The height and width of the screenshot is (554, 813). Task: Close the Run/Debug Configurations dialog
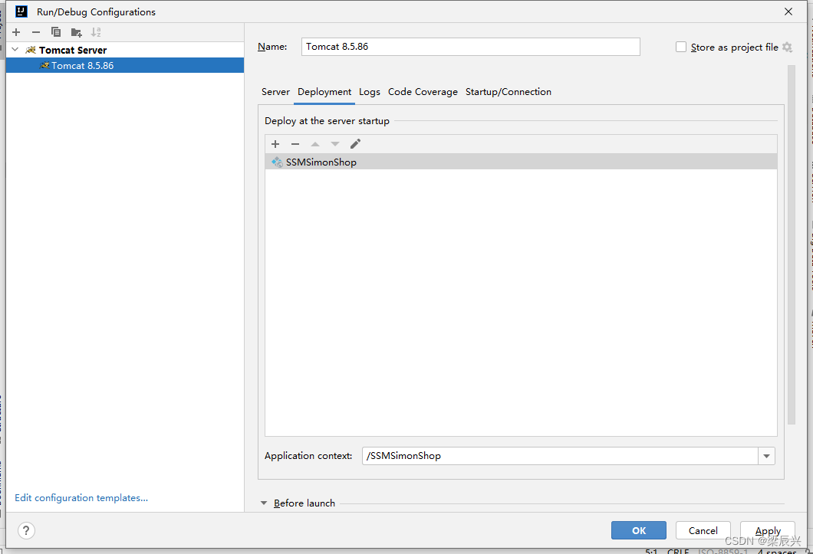(x=788, y=11)
